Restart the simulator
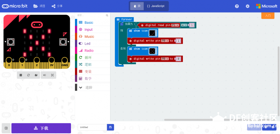The image size is (280, 134). coord(28,75)
